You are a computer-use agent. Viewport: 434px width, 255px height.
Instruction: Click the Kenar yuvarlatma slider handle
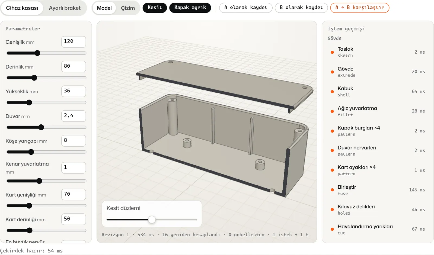39,181
